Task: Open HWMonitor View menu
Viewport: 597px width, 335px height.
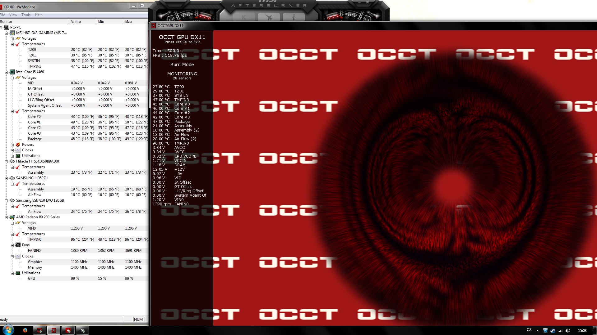Action: (x=13, y=15)
